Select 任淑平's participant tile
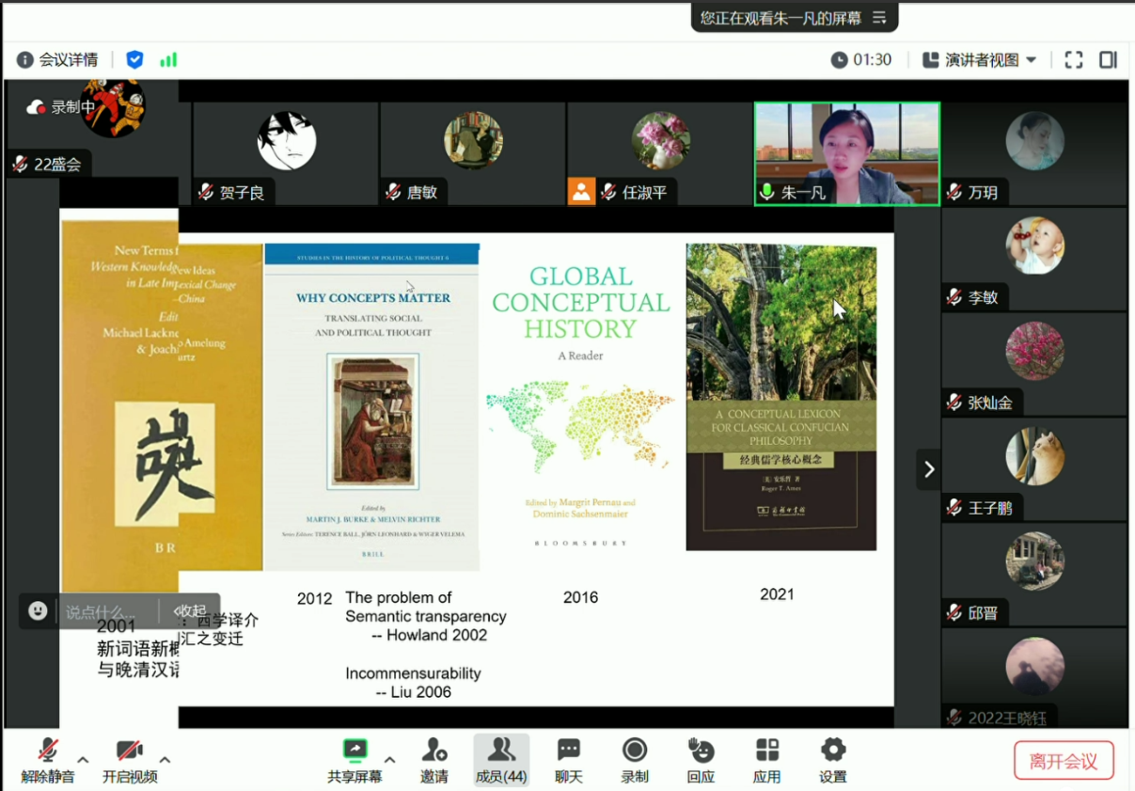The image size is (1135, 791). (660, 153)
